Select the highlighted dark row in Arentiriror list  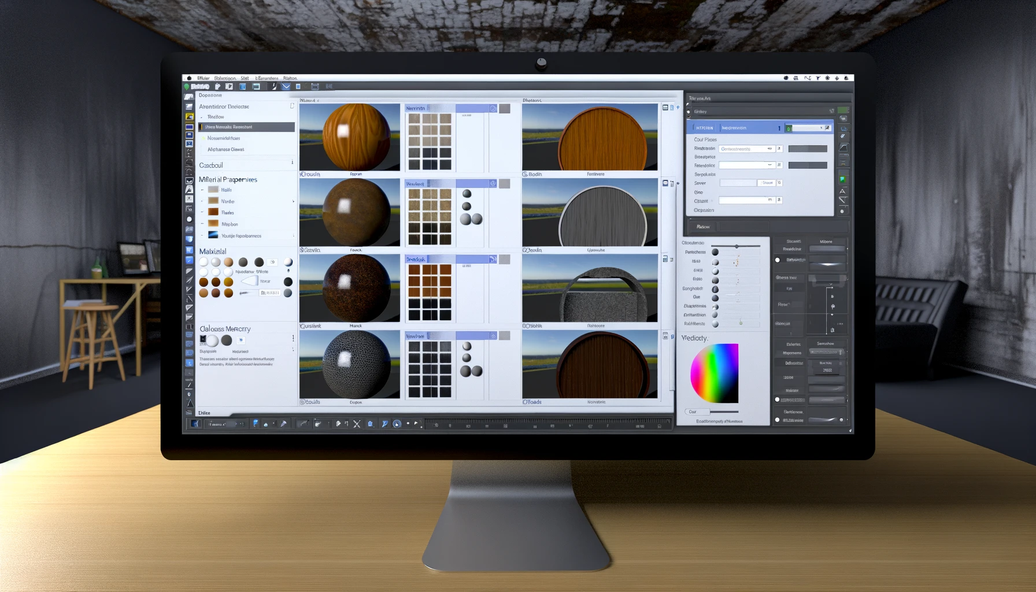pos(246,127)
